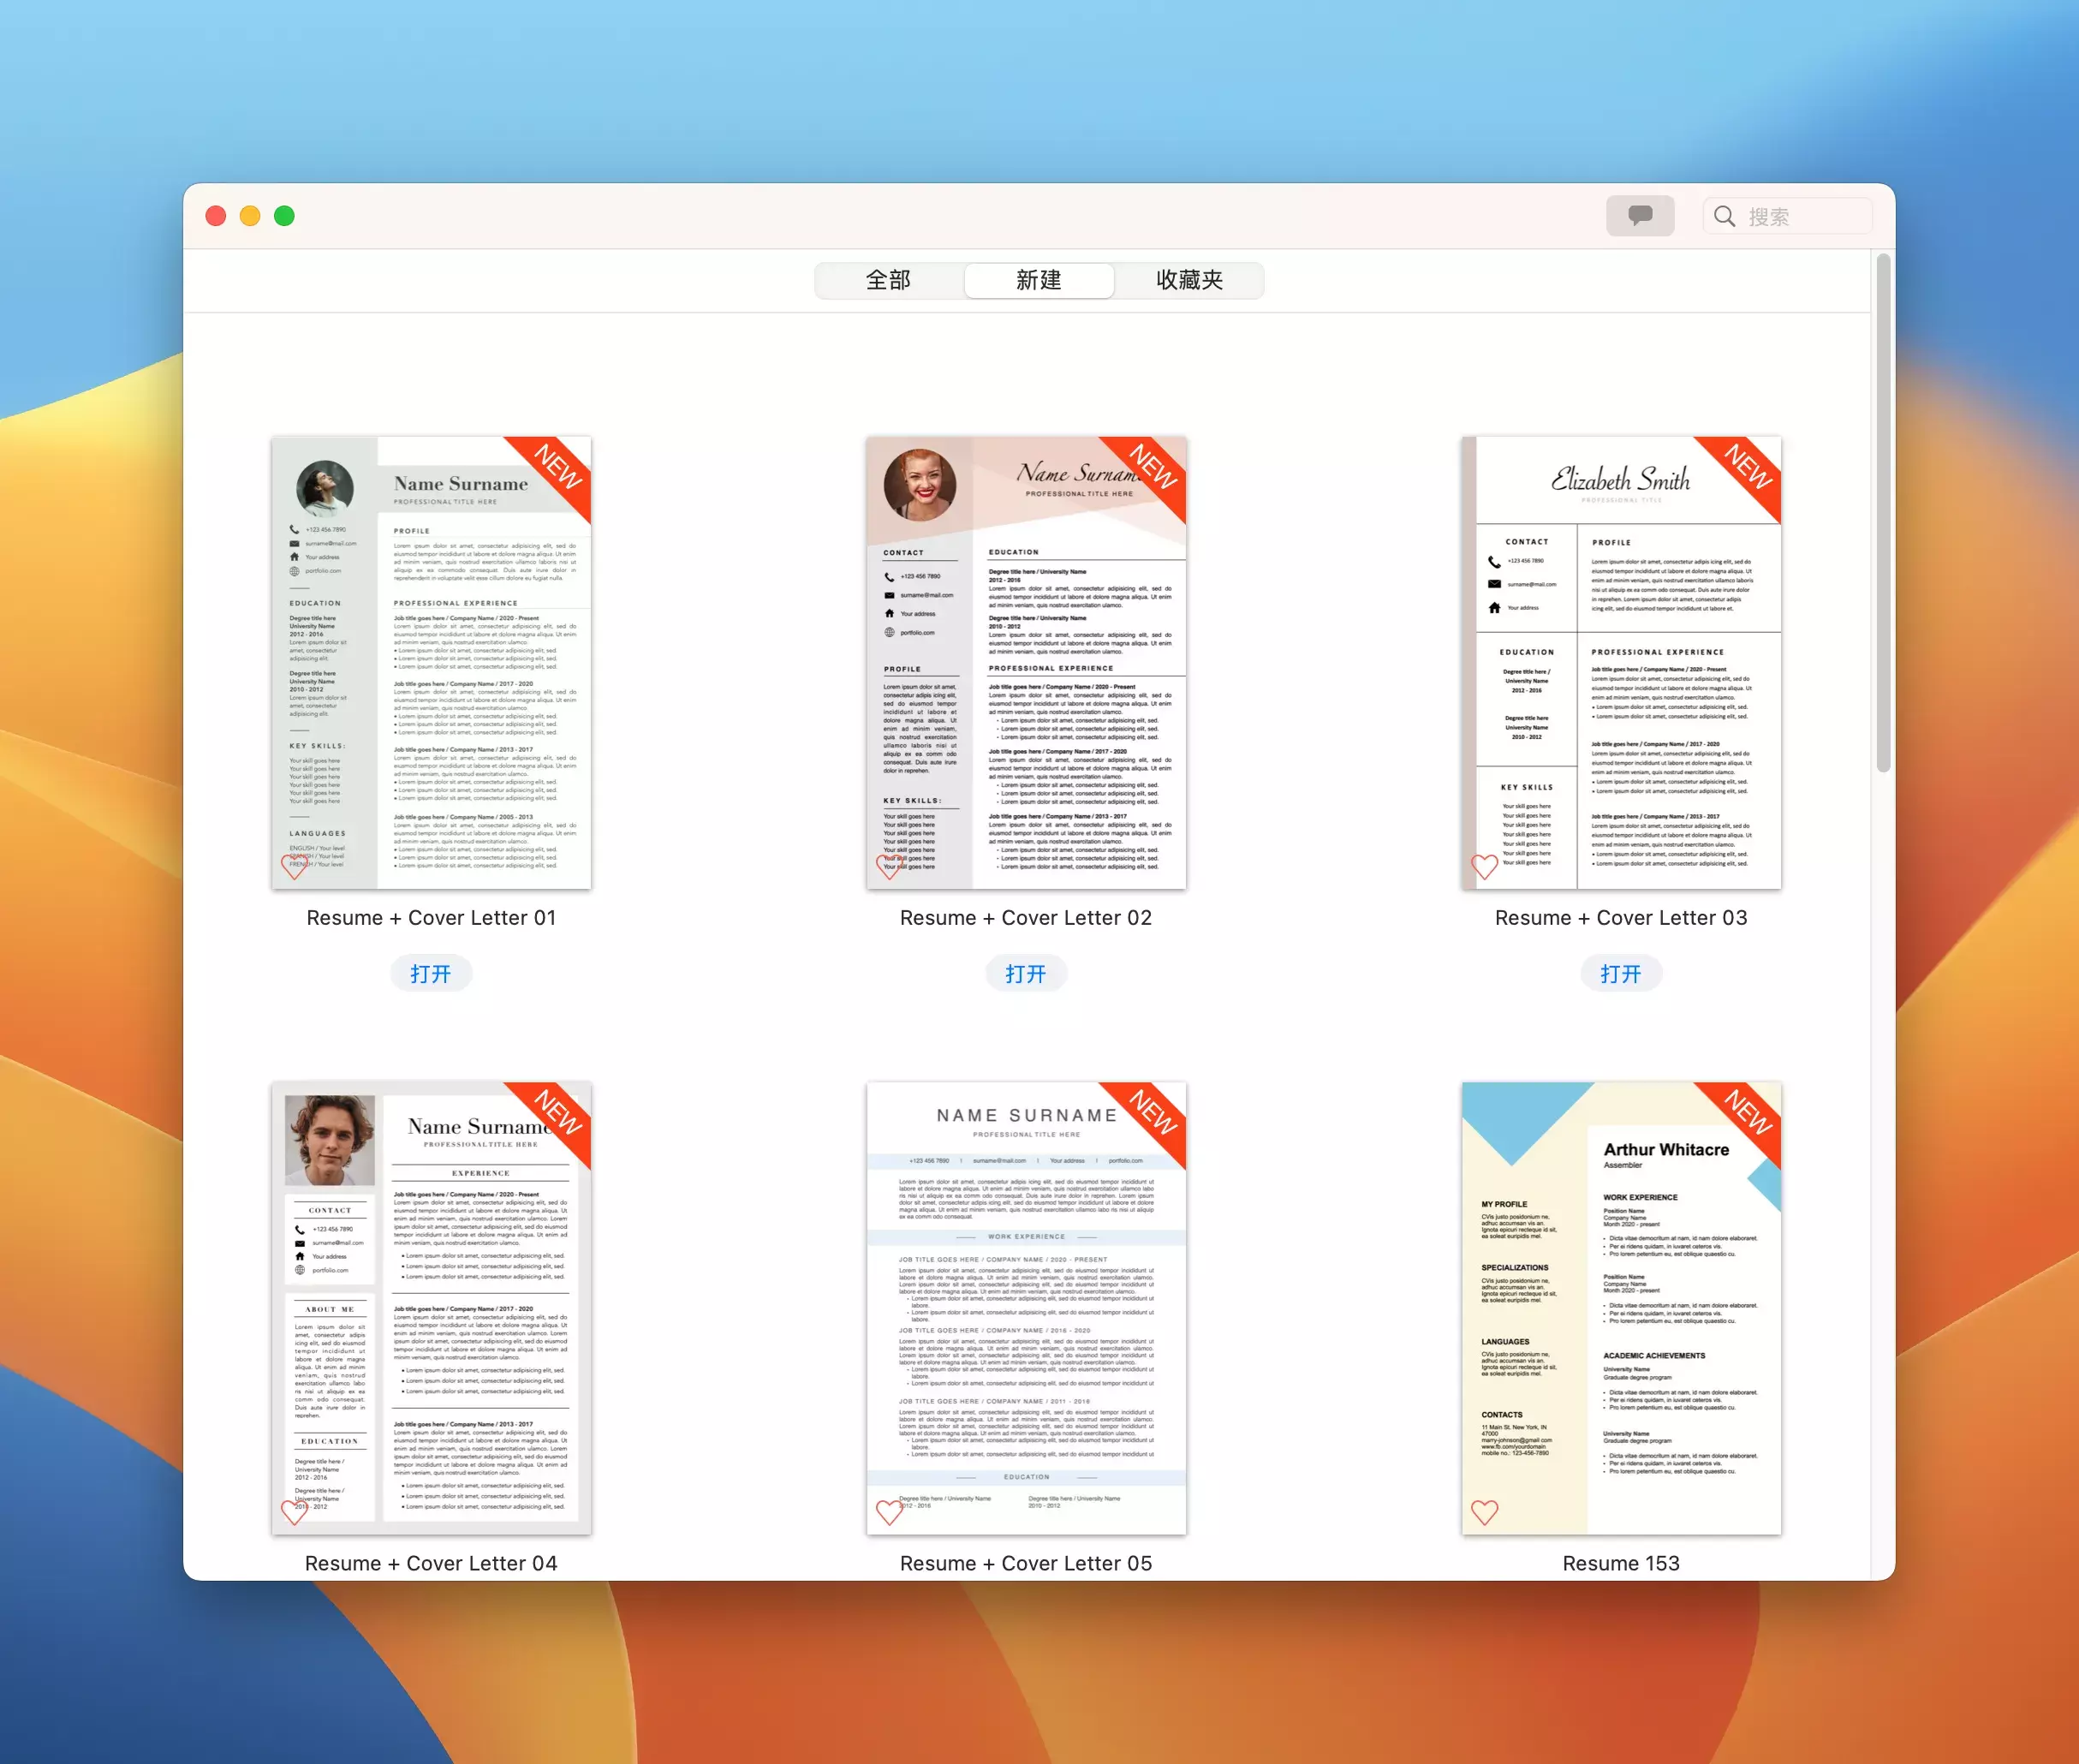The width and height of the screenshot is (2079, 1764).
Task: Select the 新建 tab
Action: click(x=1038, y=280)
